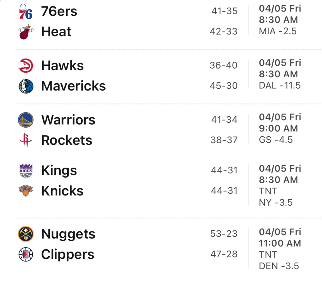Select the Sacramento Kings logo
322x283 pixels.
coord(25,171)
